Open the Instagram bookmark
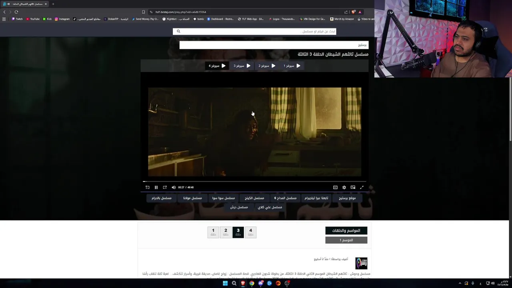Viewport: 512px width, 288px height. click(x=62, y=19)
